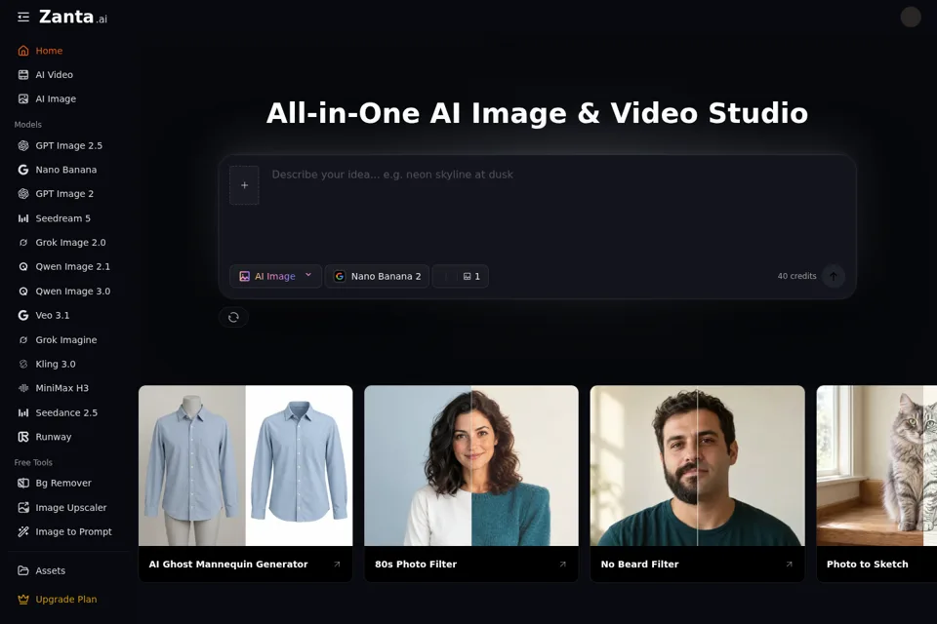The height and width of the screenshot is (624, 937).
Task: Click the GPT Image 2 swirl icon
Action: click(23, 194)
